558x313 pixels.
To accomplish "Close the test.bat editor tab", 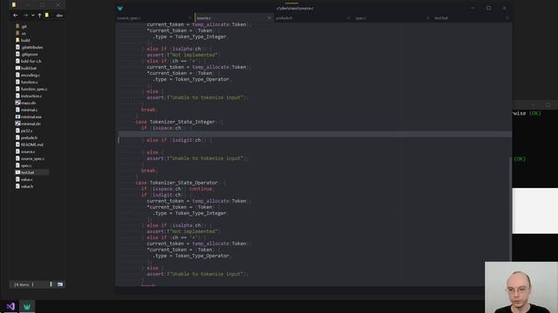I will coord(507,18).
